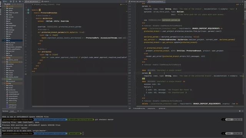Image resolution: width=246 pixels, height=138 pixels.
Task: Select the Local terminal tab
Action: (x=12, y=111)
